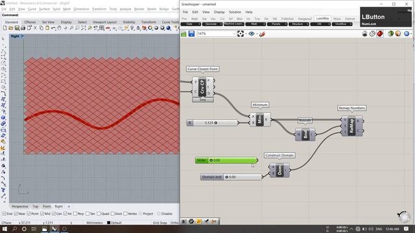
Task: Open Grasshopper Display menu
Action: point(219,12)
